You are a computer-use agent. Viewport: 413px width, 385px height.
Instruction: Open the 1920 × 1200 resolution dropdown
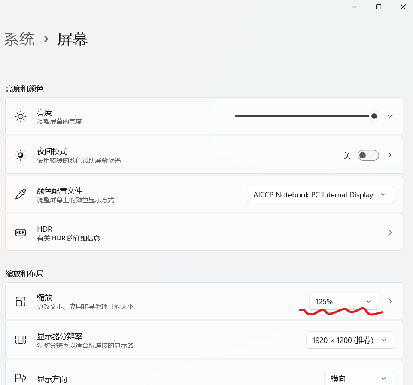point(350,340)
